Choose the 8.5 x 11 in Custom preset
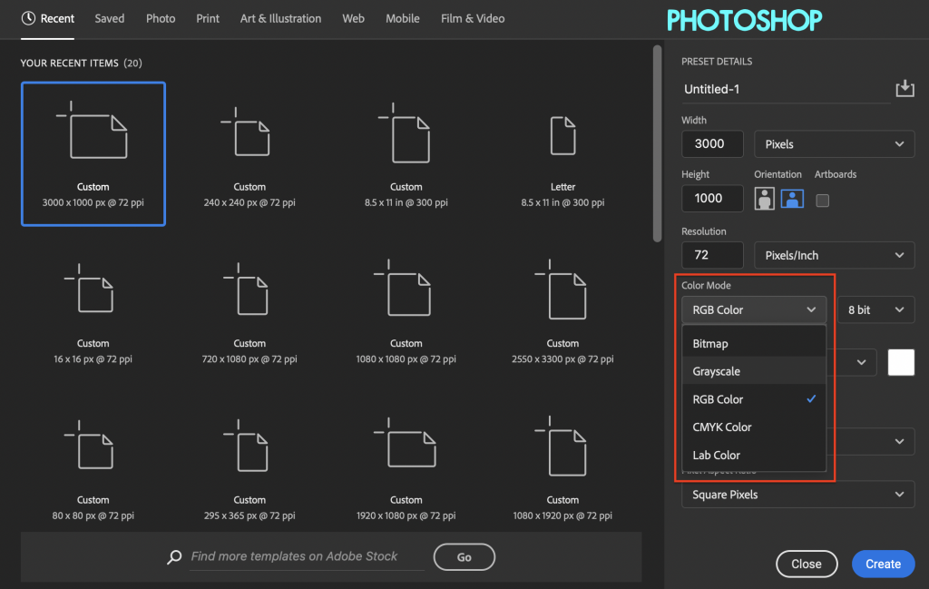The image size is (929, 589). click(406, 154)
